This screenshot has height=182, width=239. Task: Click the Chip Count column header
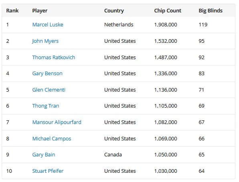click(x=168, y=11)
